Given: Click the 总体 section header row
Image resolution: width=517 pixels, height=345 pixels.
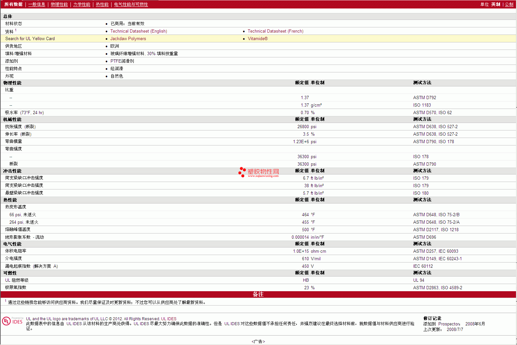Looking at the screenshot, I should (x=8, y=16).
